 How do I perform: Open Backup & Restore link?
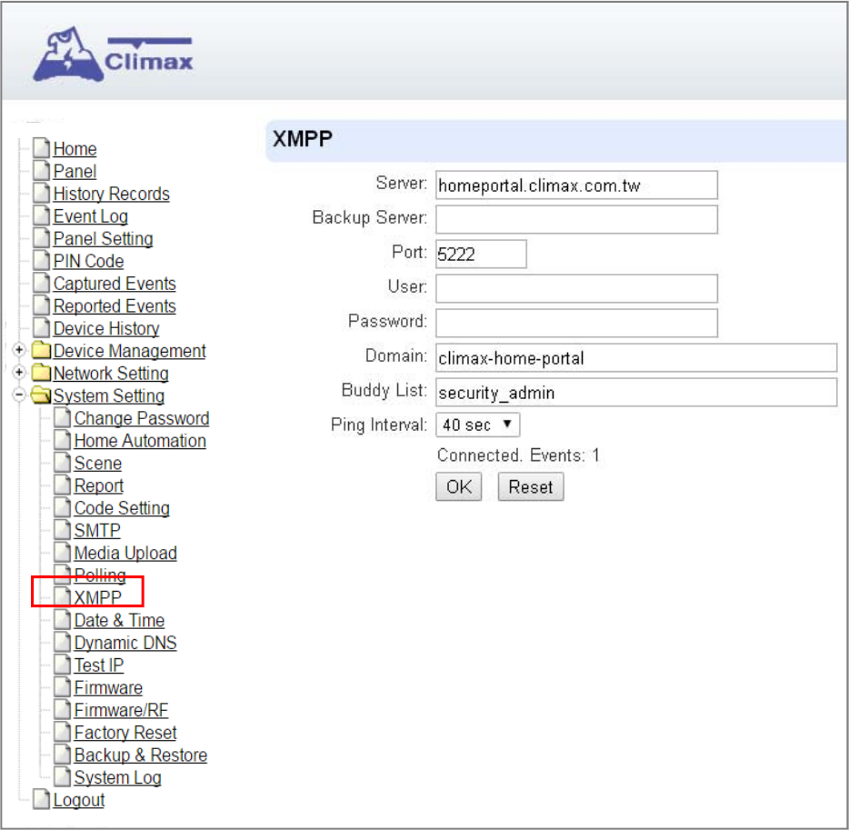point(140,755)
